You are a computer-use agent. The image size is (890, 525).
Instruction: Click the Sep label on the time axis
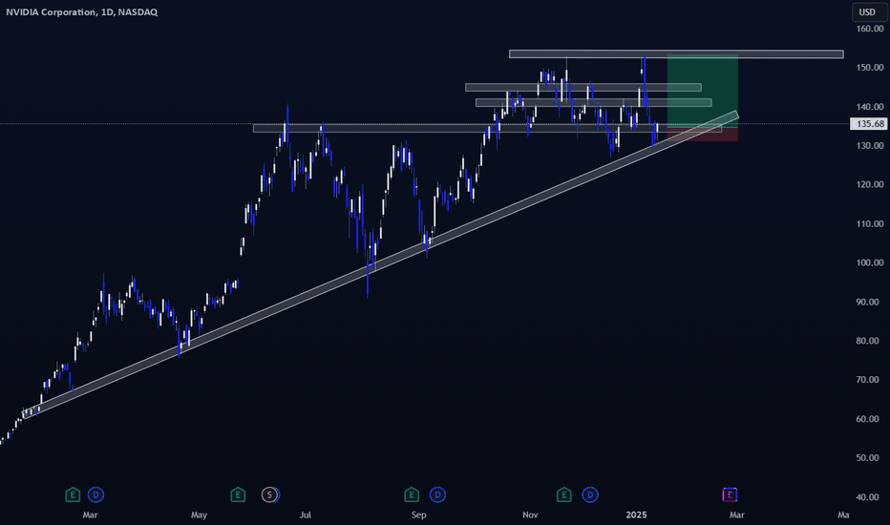pyautogui.click(x=418, y=514)
